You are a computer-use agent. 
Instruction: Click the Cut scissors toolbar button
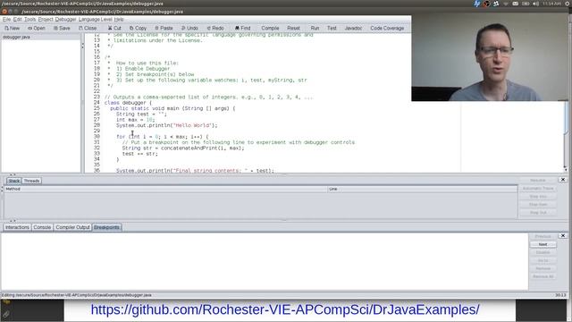114,28
